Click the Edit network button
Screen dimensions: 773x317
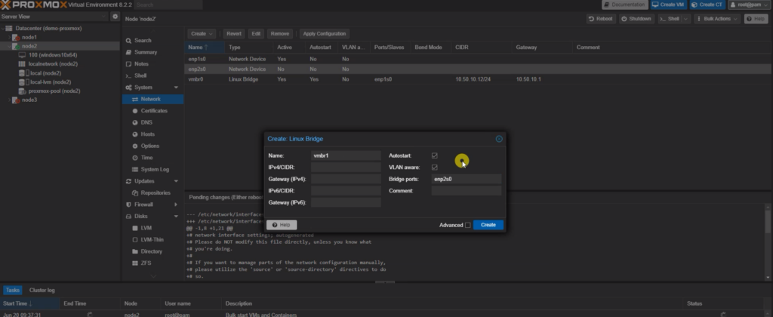[256, 33]
